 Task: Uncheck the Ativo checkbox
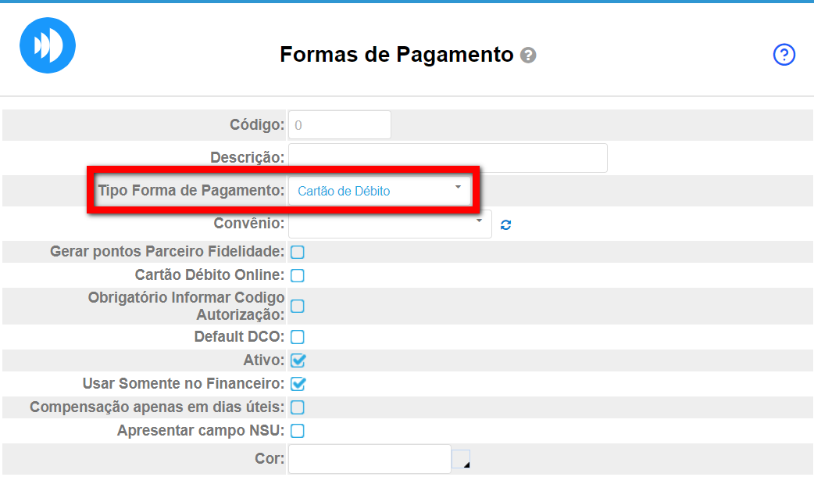click(x=298, y=360)
